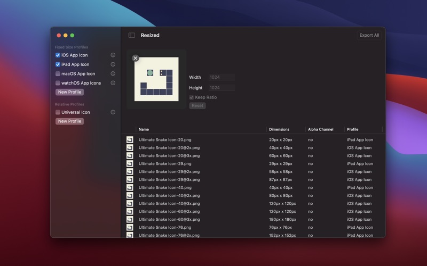Image resolution: width=427 pixels, height=266 pixels.
Task: Click the file icon for Ultimate Snake Icon-29.png
Action: tap(130, 164)
